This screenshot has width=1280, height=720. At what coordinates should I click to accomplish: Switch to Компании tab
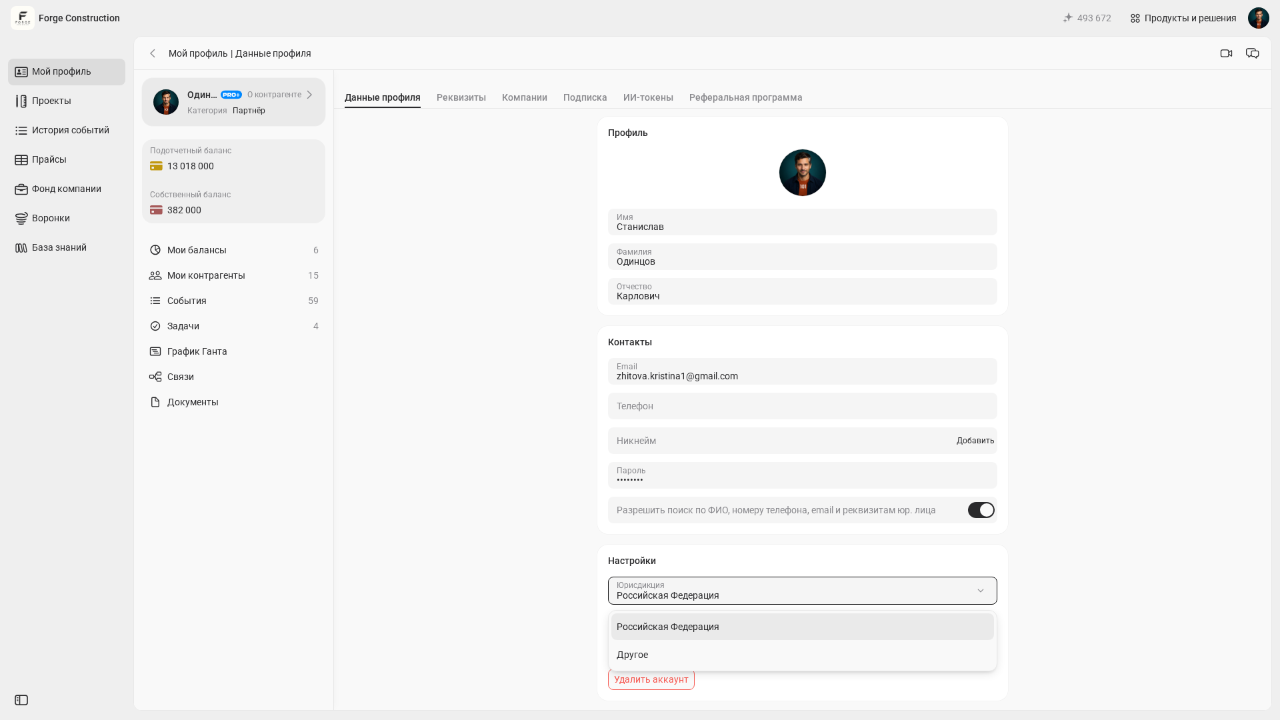tap(525, 97)
